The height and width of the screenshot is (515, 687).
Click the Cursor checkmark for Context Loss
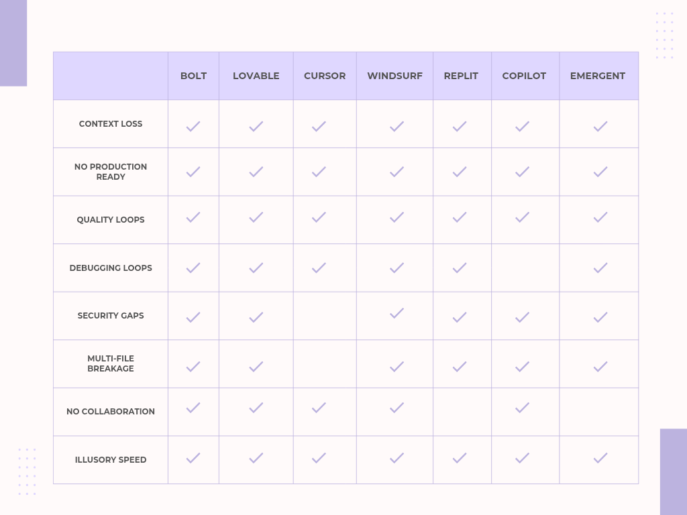[319, 127]
